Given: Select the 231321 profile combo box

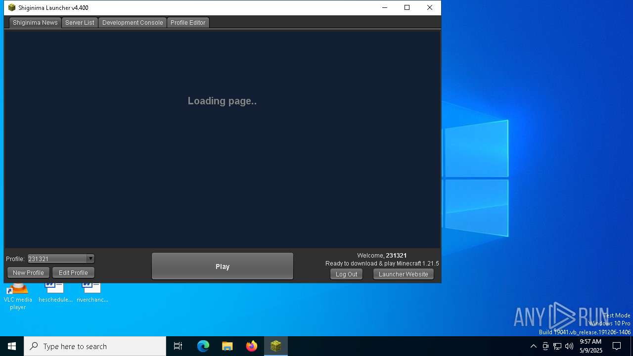Looking at the screenshot, I should (61, 259).
